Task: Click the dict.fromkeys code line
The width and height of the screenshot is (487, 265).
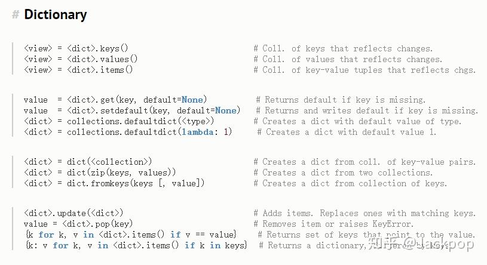Action: pos(114,183)
